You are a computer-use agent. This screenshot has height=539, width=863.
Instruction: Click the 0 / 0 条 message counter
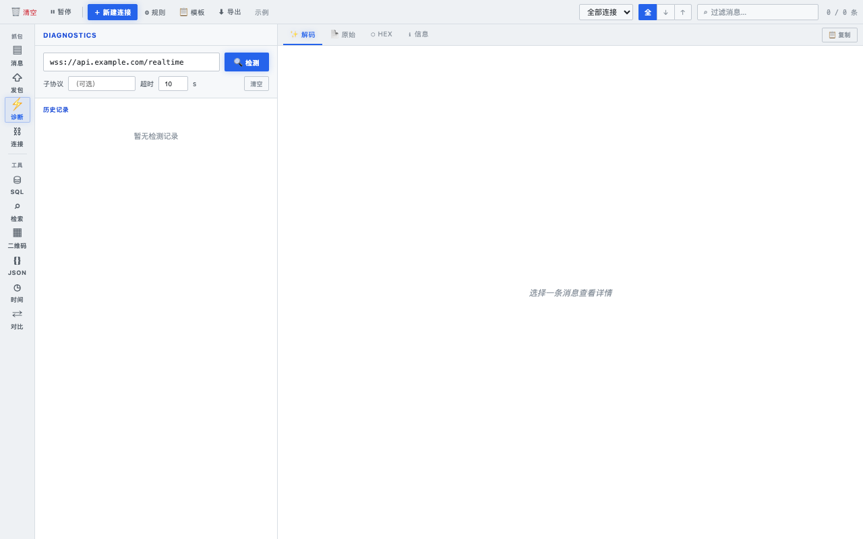pos(842,12)
